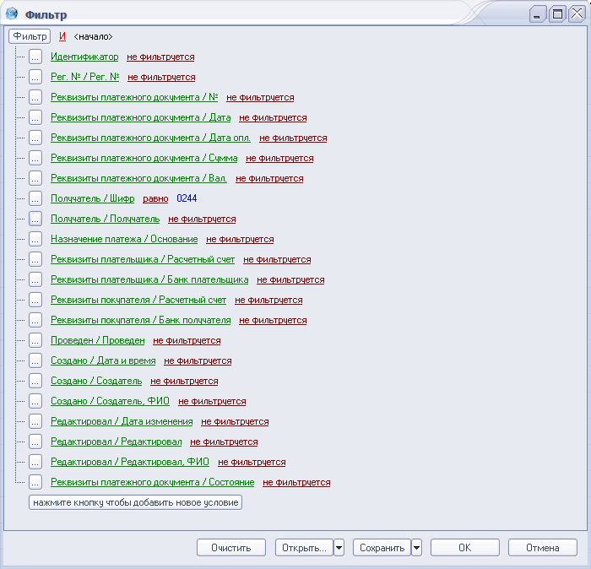Screen dimensions: 591x569
Task: Click Реквизиты платежного документа / Состояние link
Action: point(152,482)
